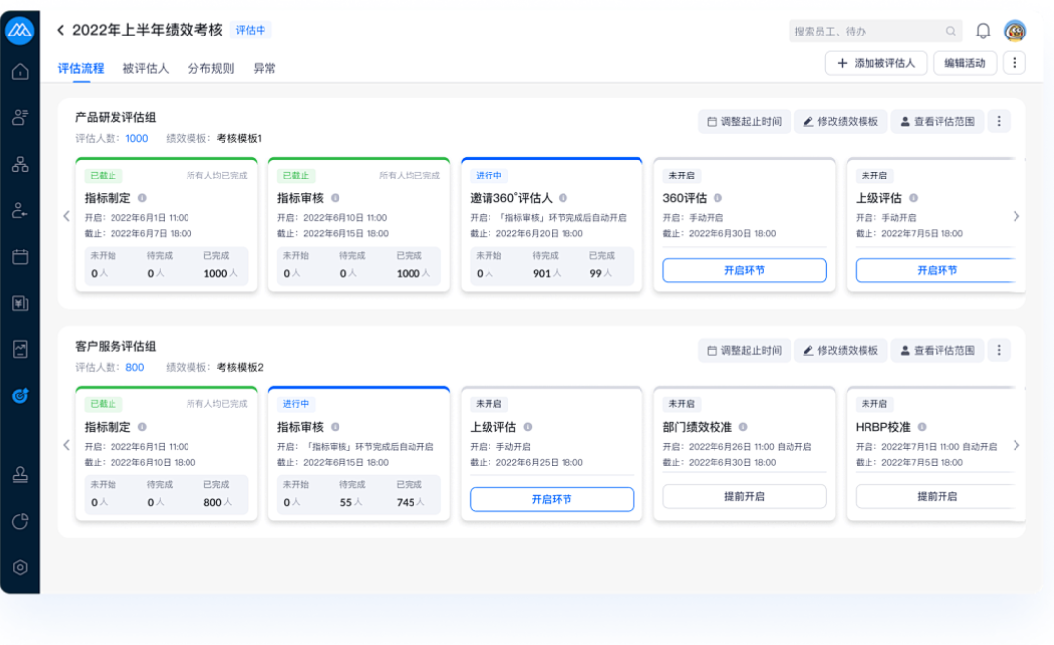Open the report chart sidebar icon
The height and width of the screenshot is (645, 1054).
click(x=20, y=349)
